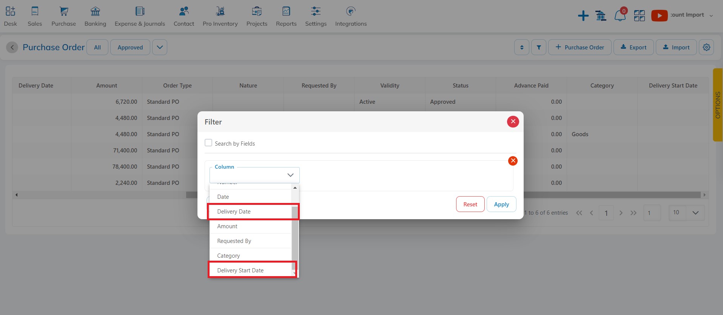Image resolution: width=723 pixels, height=315 pixels.
Task: Open the yellow OPTIONS side tab
Action: coord(718,105)
